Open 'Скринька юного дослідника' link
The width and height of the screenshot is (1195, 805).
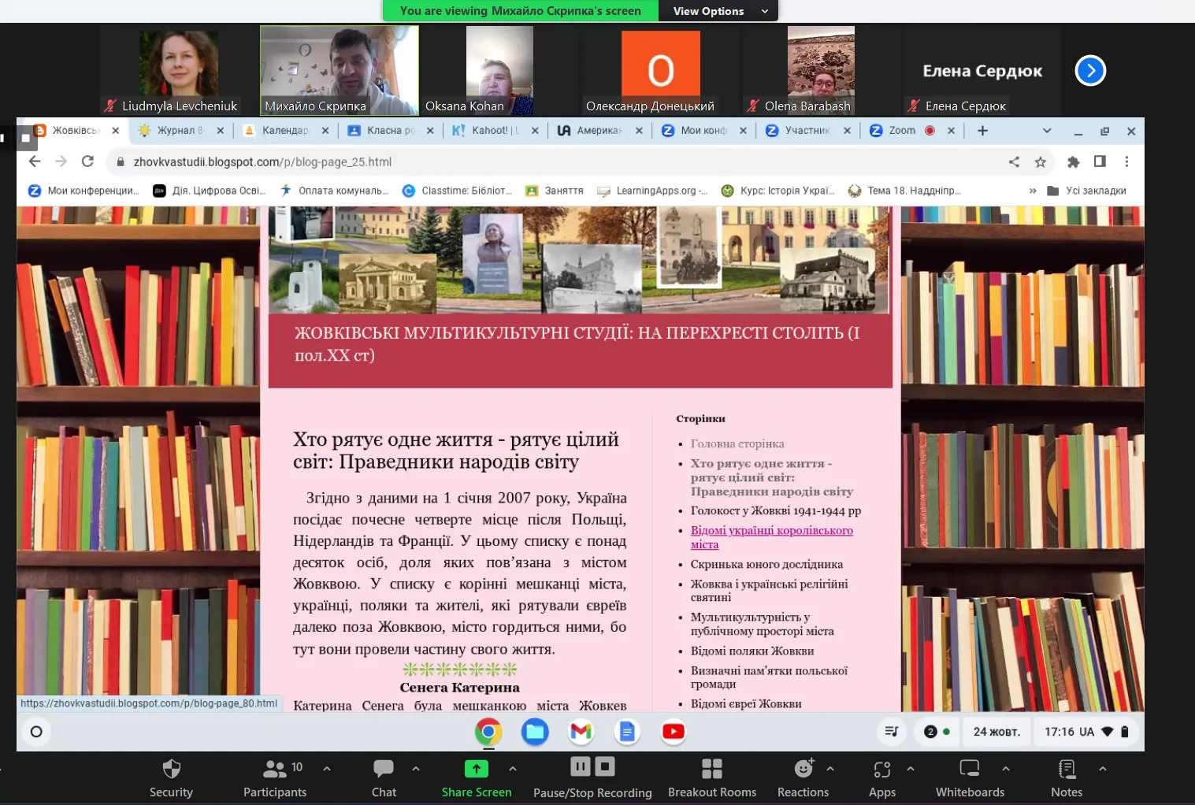[x=766, y=564]
